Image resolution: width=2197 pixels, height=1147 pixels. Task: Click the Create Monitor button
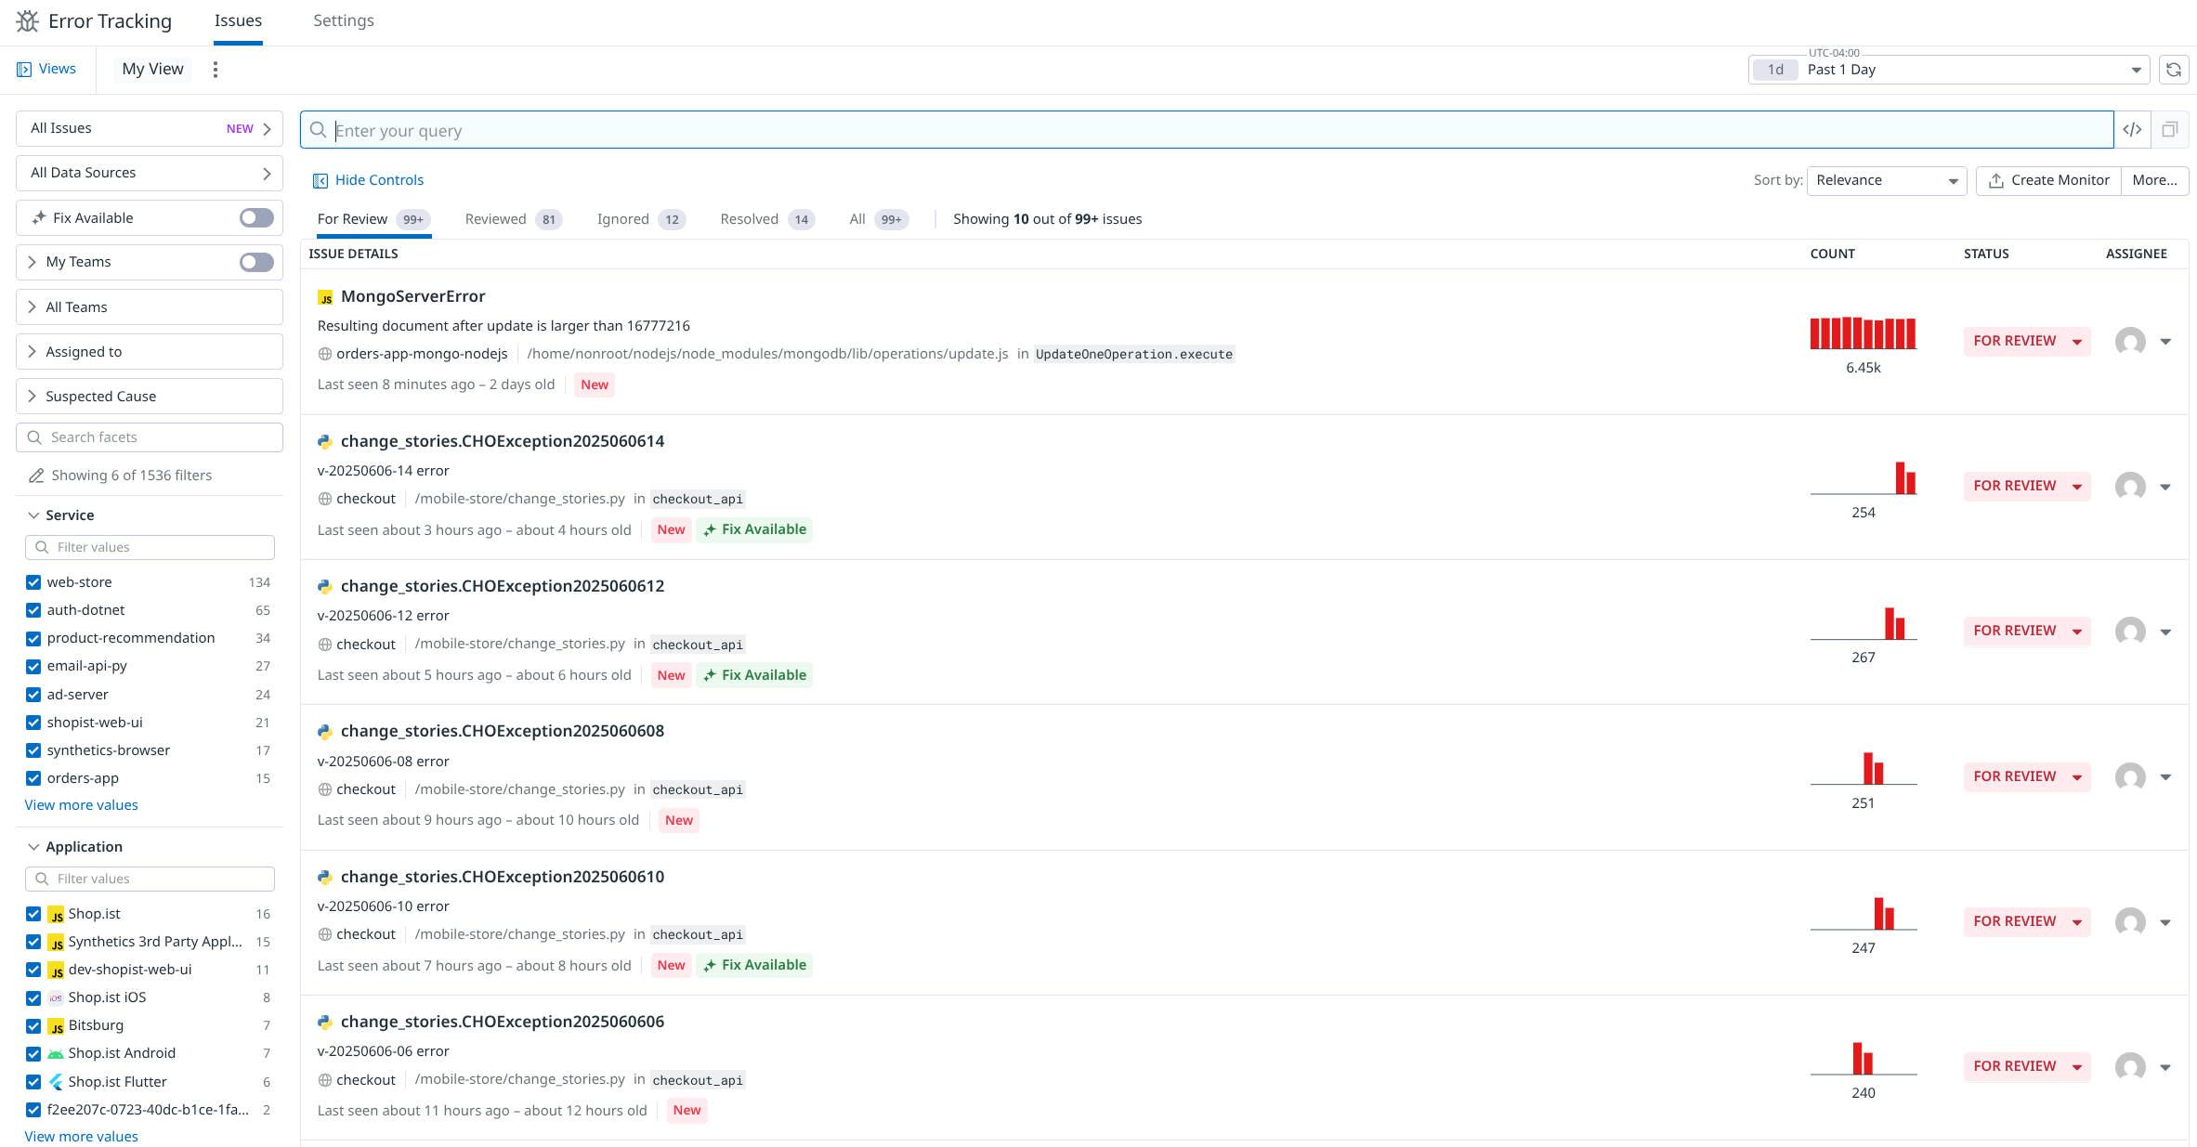tap(2048, 180)
